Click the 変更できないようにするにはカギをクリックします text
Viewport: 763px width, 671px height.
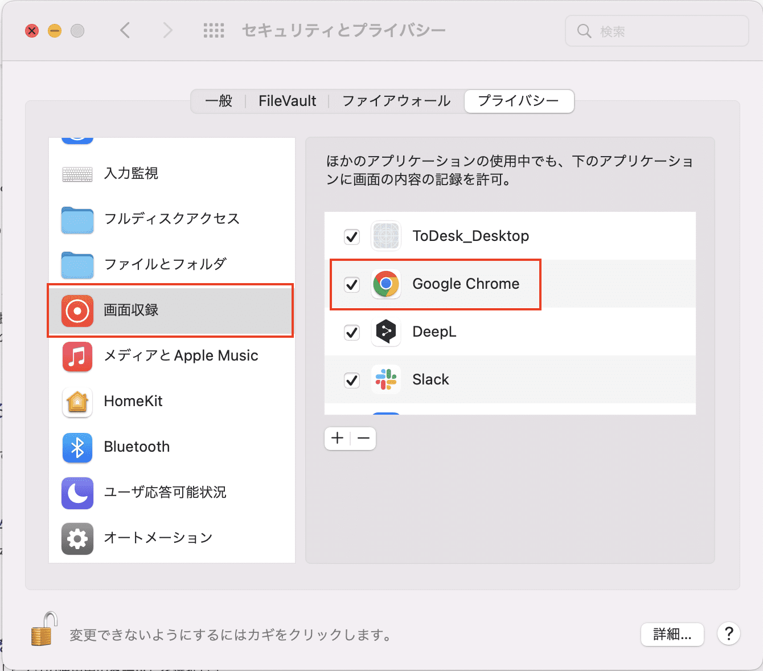[x=231, y=635]
